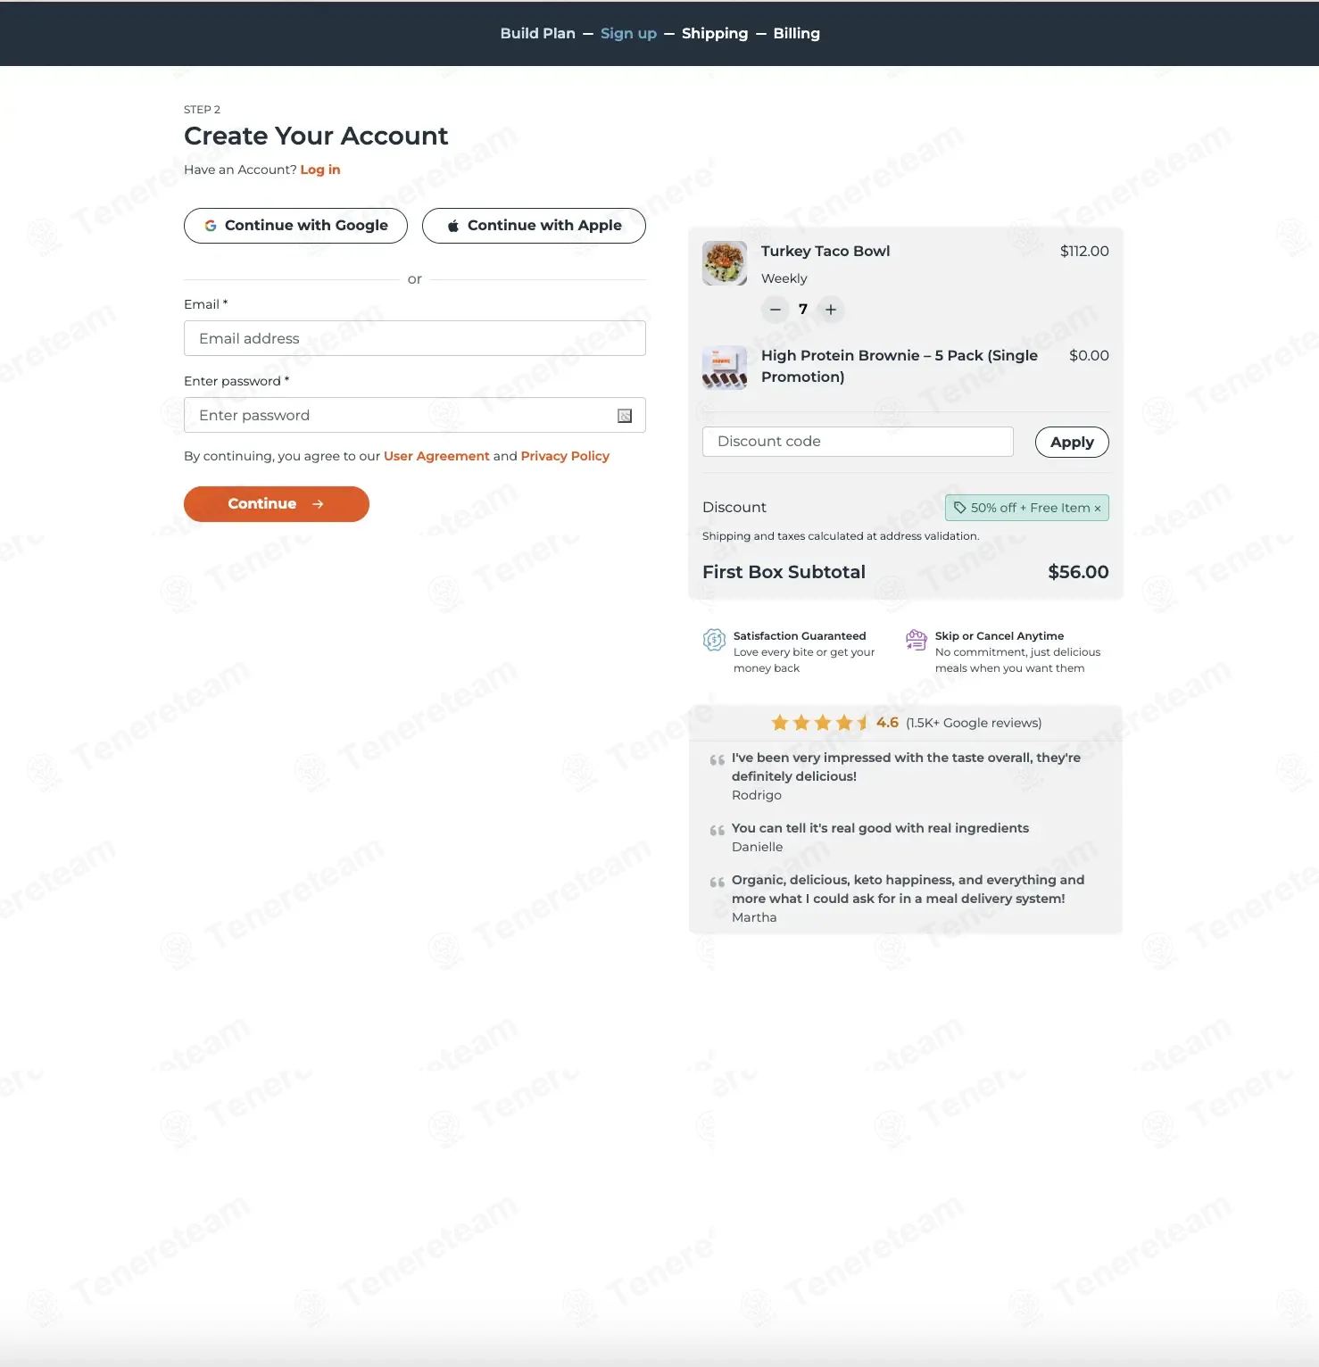Click the Create Your Account heading

click(316, 136)
